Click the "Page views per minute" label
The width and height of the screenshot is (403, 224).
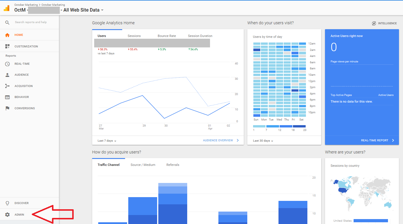[344, 62]
